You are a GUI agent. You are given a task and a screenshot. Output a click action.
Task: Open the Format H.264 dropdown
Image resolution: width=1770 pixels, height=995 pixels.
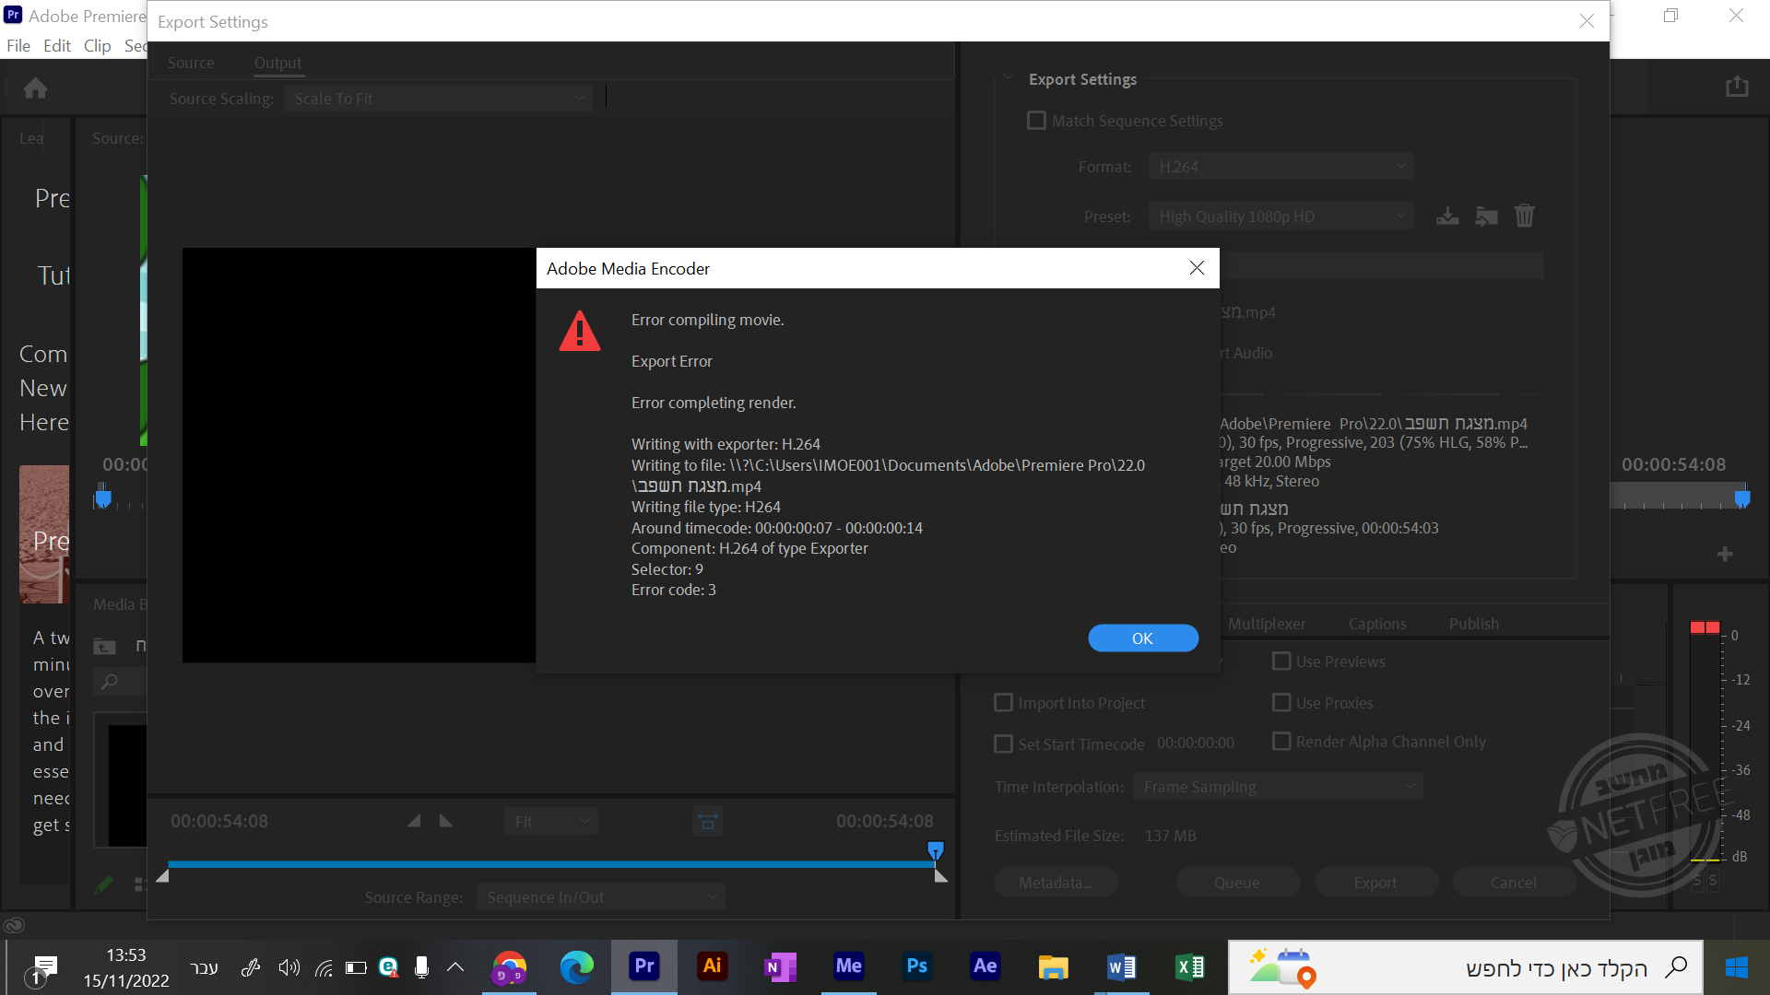click(x=1280, y=167)
